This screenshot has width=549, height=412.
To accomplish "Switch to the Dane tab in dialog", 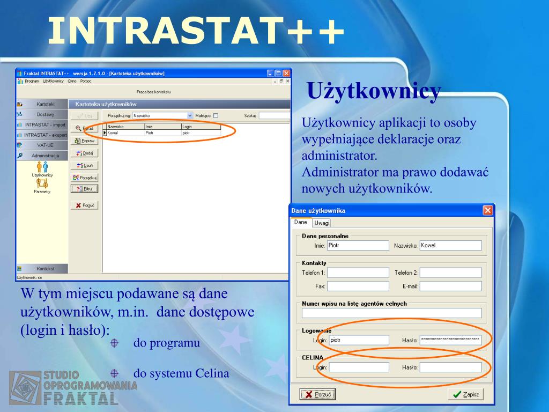I will point(301,222).
